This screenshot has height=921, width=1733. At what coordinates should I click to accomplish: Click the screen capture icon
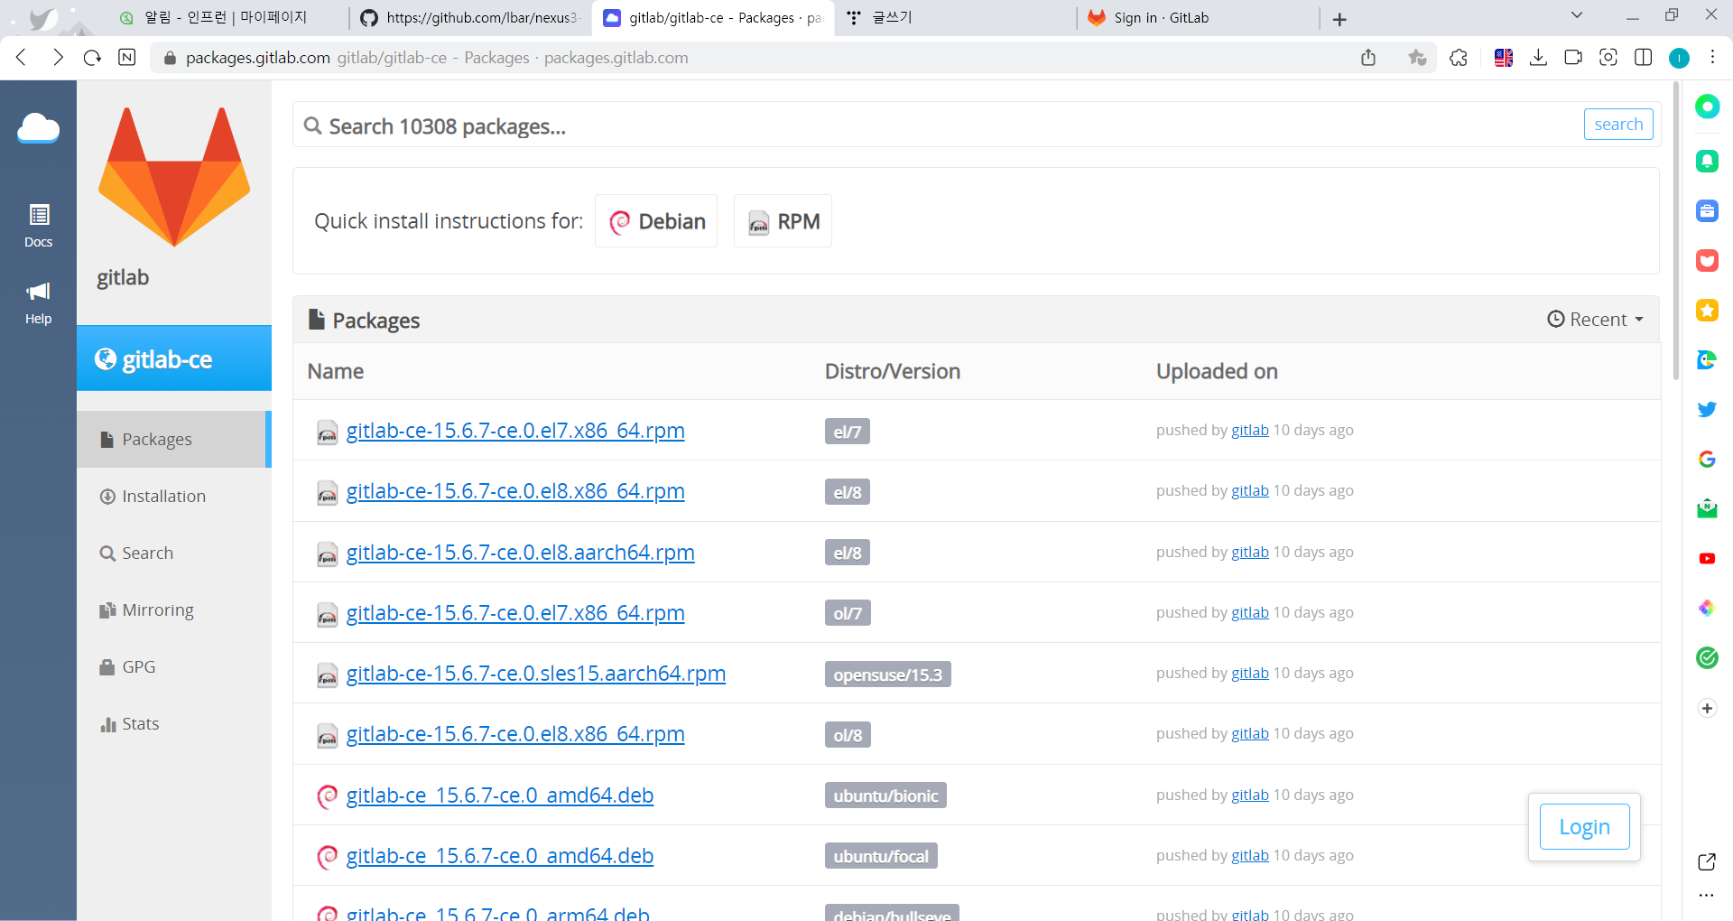point(1608,58)
